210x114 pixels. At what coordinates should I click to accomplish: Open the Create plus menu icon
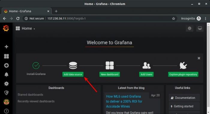click(x=6, y=47)
